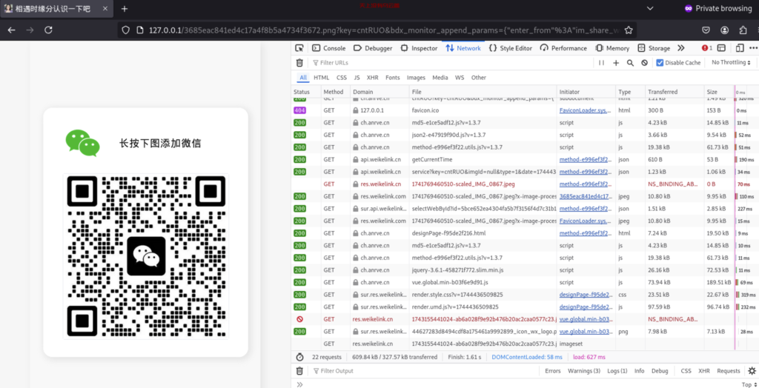
Task: Add a new request with plus icon
Action: pos(616,62)
